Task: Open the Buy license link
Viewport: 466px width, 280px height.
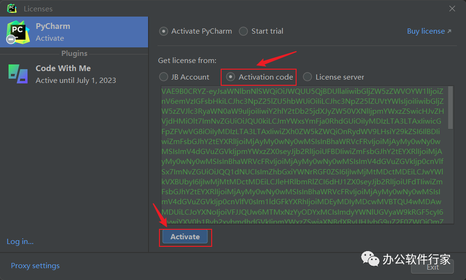Action: tap(426, 31)
